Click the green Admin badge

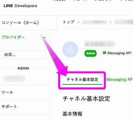pos(90,53)
